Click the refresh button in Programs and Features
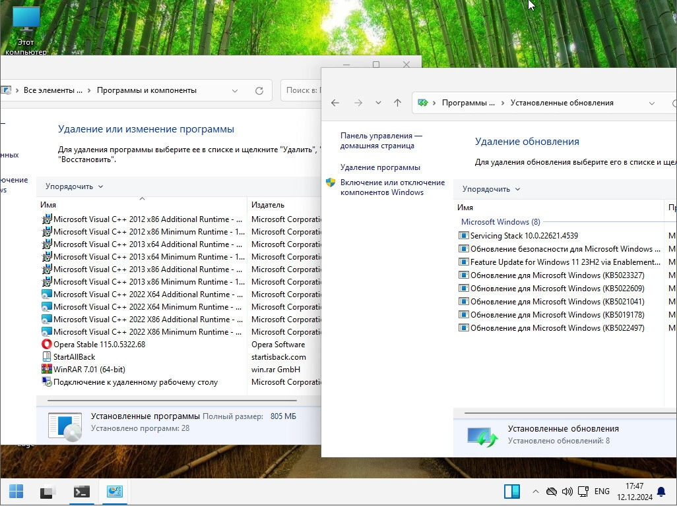The width and height of the screenshot is (677, 506). coord(259,91)
